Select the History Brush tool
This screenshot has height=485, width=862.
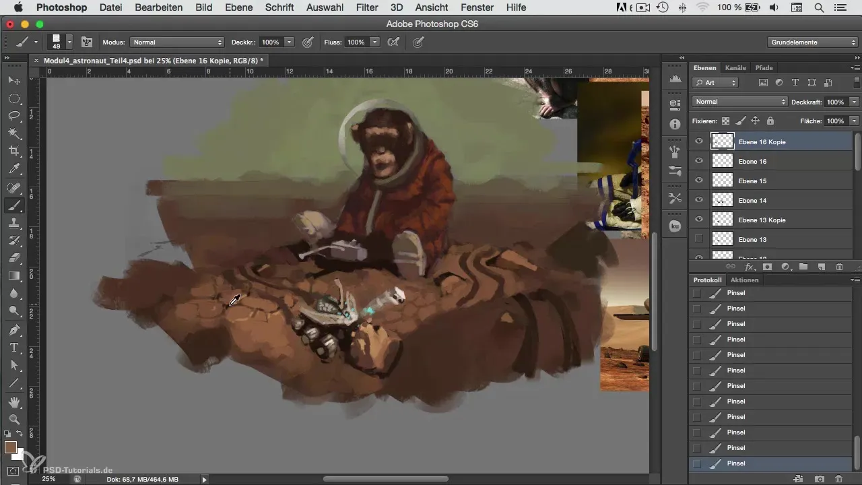click(13, 240)
